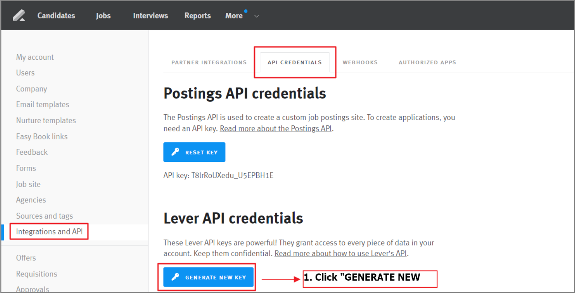Go to Users settings
The width and height of the screenshot is (575, 293).
[25, 73]
